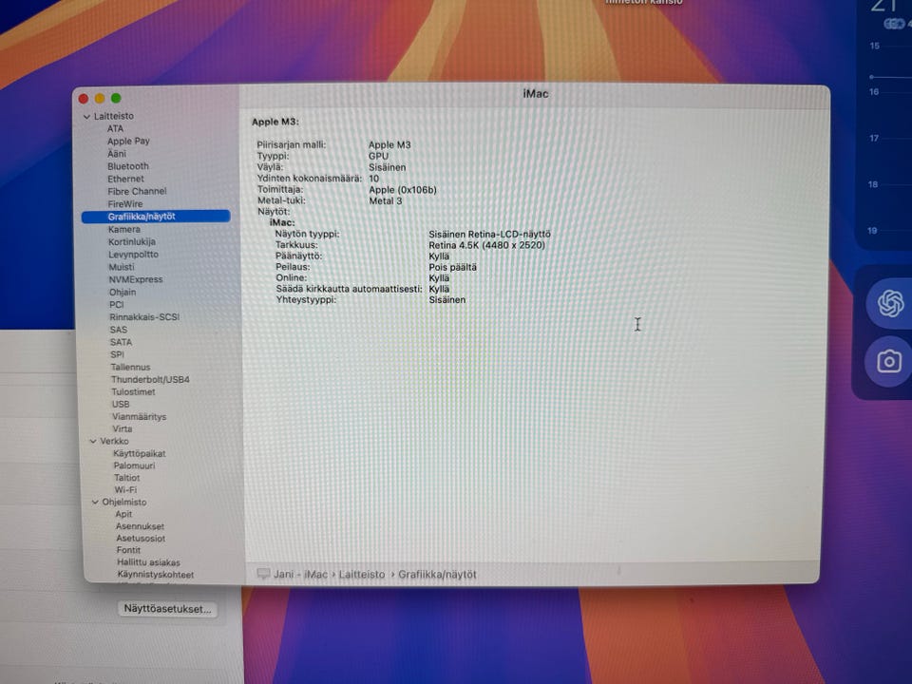Click the camera icon on the right

(x=889, y=362)
